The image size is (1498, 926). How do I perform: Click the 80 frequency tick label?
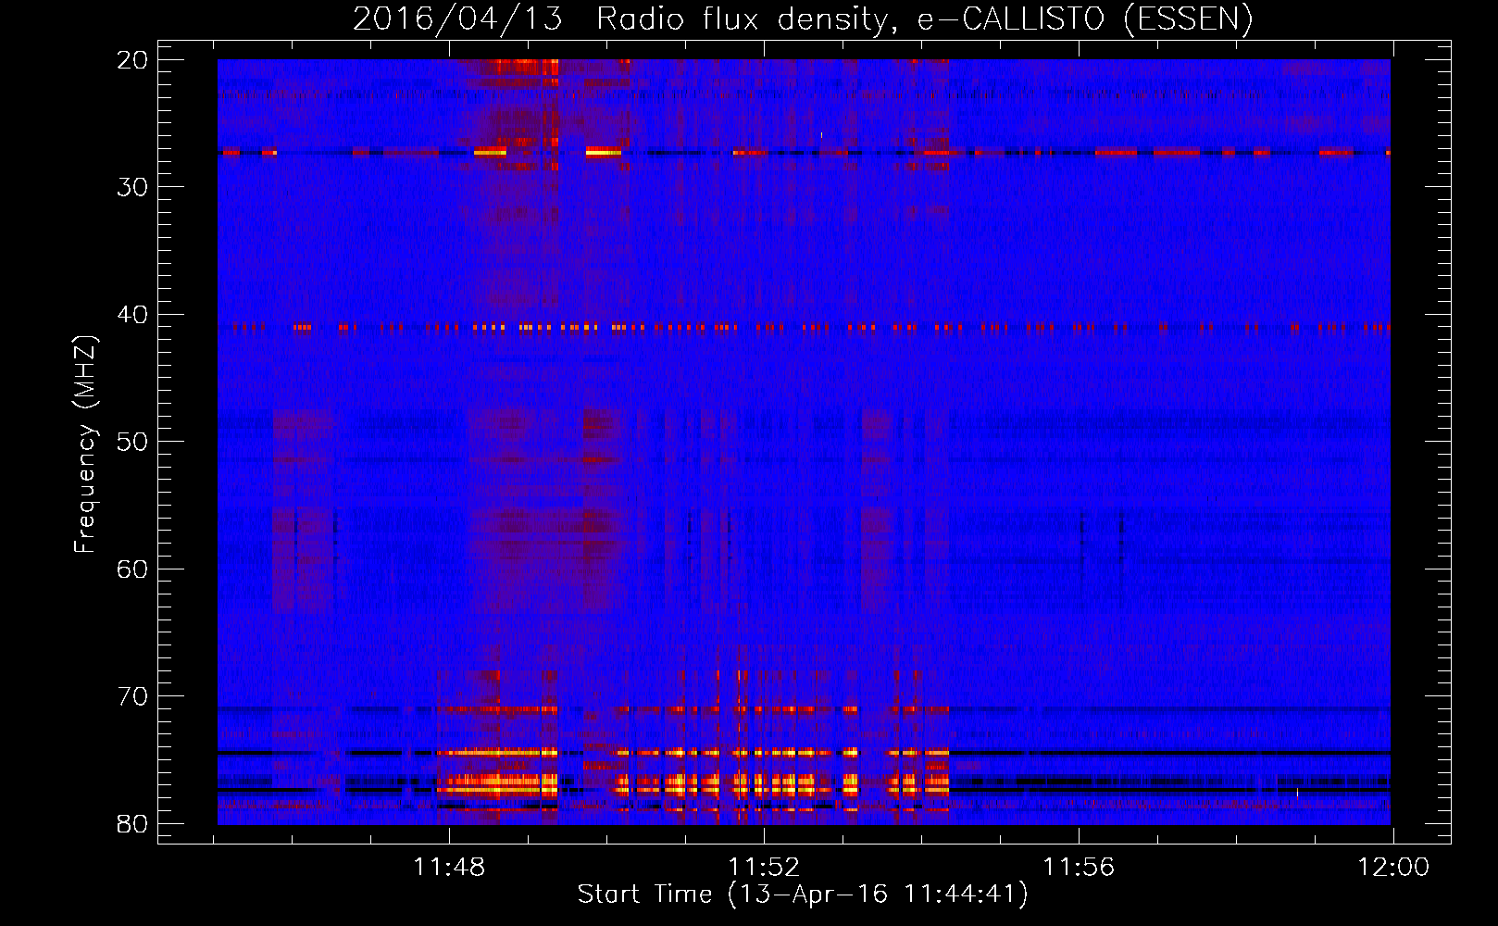pyautogui.click(x=133, y=823)
